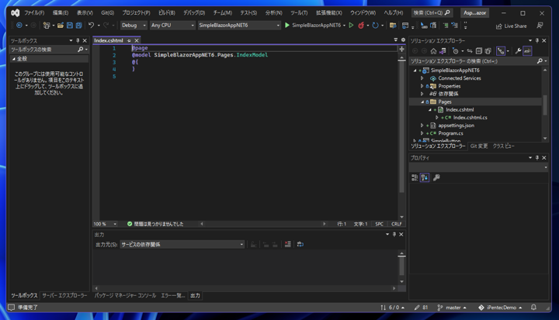Select appsettings.json in Solution Explorer
This screenshot has height=320, width=559.
pyautogui.click(x=456, y=126)
